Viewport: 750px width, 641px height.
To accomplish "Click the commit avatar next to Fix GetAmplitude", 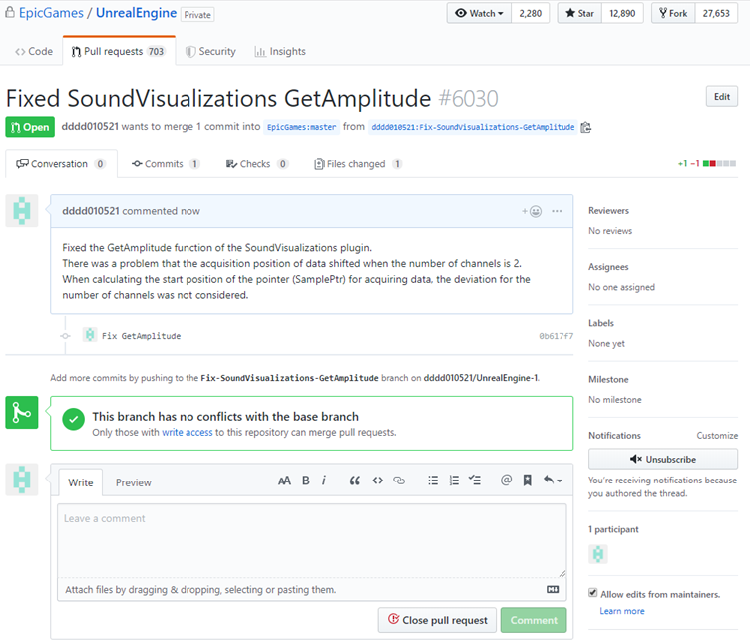I will coord(90,335).
